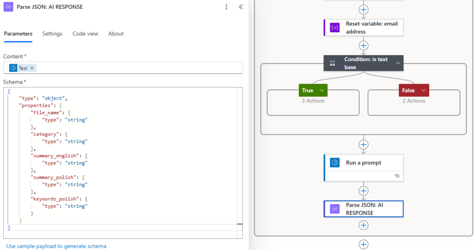Click inside the Content input field
The width and height of the screenshot is (474, 250).
coord(123,67)
